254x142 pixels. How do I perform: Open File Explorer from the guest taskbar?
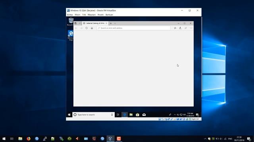coord(131,115)
